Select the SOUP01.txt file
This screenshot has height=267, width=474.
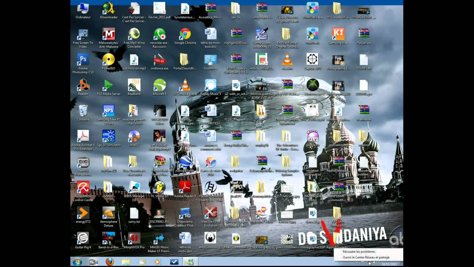tap(364, 62)
